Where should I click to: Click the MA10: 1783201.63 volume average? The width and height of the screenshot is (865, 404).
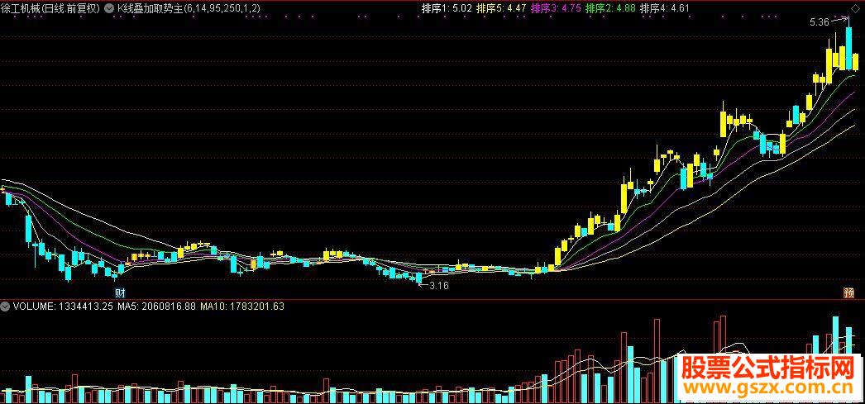pos(241,306)
